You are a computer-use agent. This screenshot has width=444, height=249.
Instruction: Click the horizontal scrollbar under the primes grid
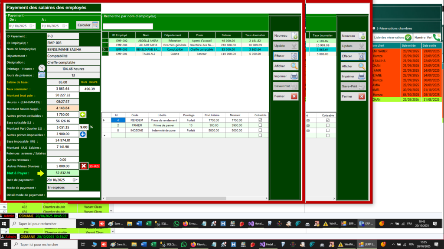185,198
